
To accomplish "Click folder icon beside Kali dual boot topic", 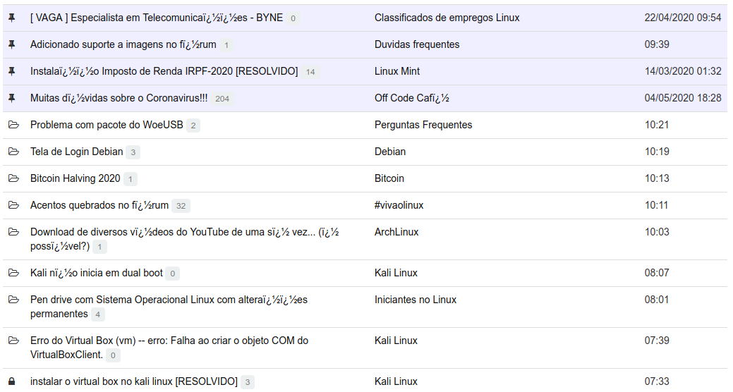I will [13, 273].
